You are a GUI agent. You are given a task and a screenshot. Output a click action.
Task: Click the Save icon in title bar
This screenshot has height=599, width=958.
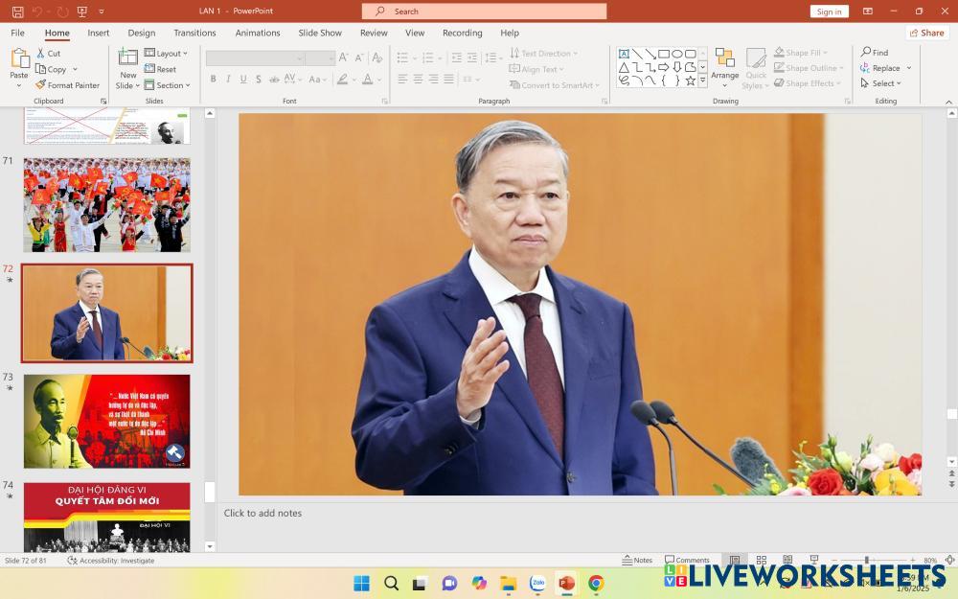[17, 12]
